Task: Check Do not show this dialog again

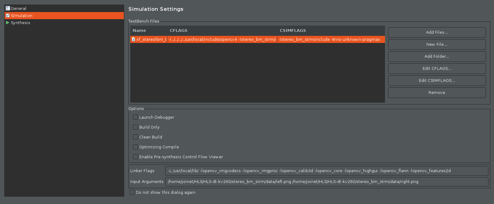Action: point(132,192)
